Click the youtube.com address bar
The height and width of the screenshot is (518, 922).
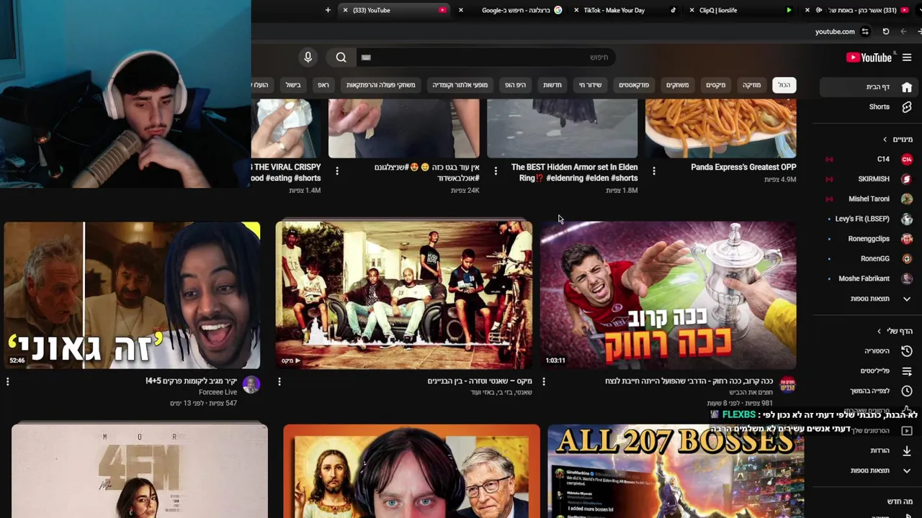coord(835,32)
